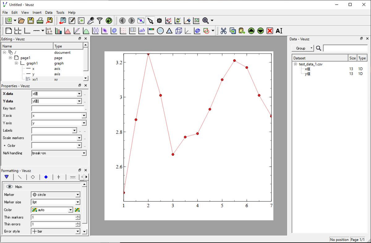Go to next page arrow
The height and width of the screenshot is (243, 371).
tap(132, 21)
